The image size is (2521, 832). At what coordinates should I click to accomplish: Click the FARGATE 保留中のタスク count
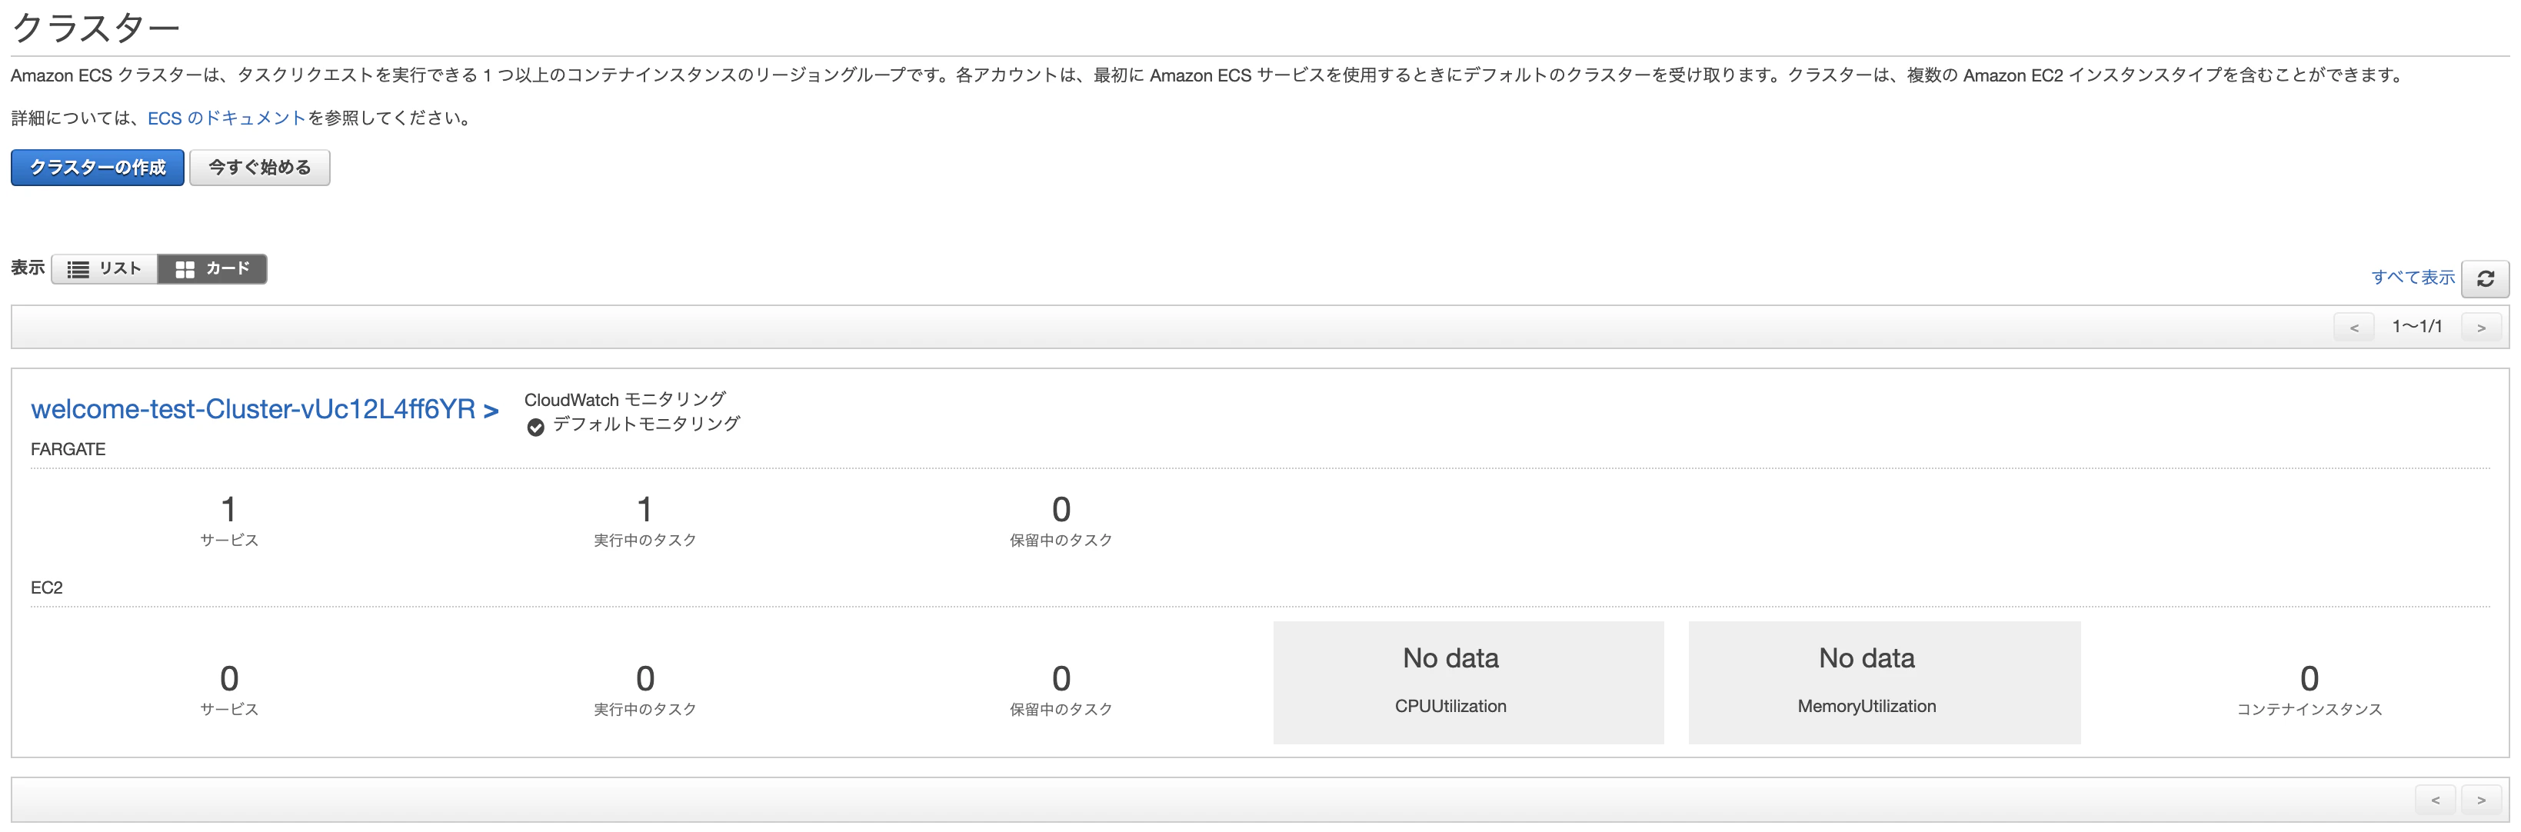tap(1061, 509)
